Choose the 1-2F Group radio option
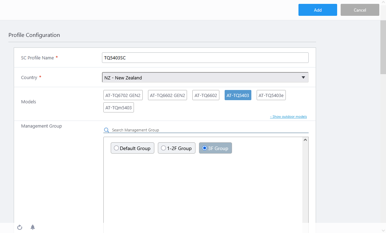 coord(163,148)
